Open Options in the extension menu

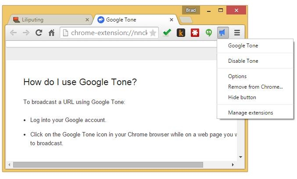255,76
